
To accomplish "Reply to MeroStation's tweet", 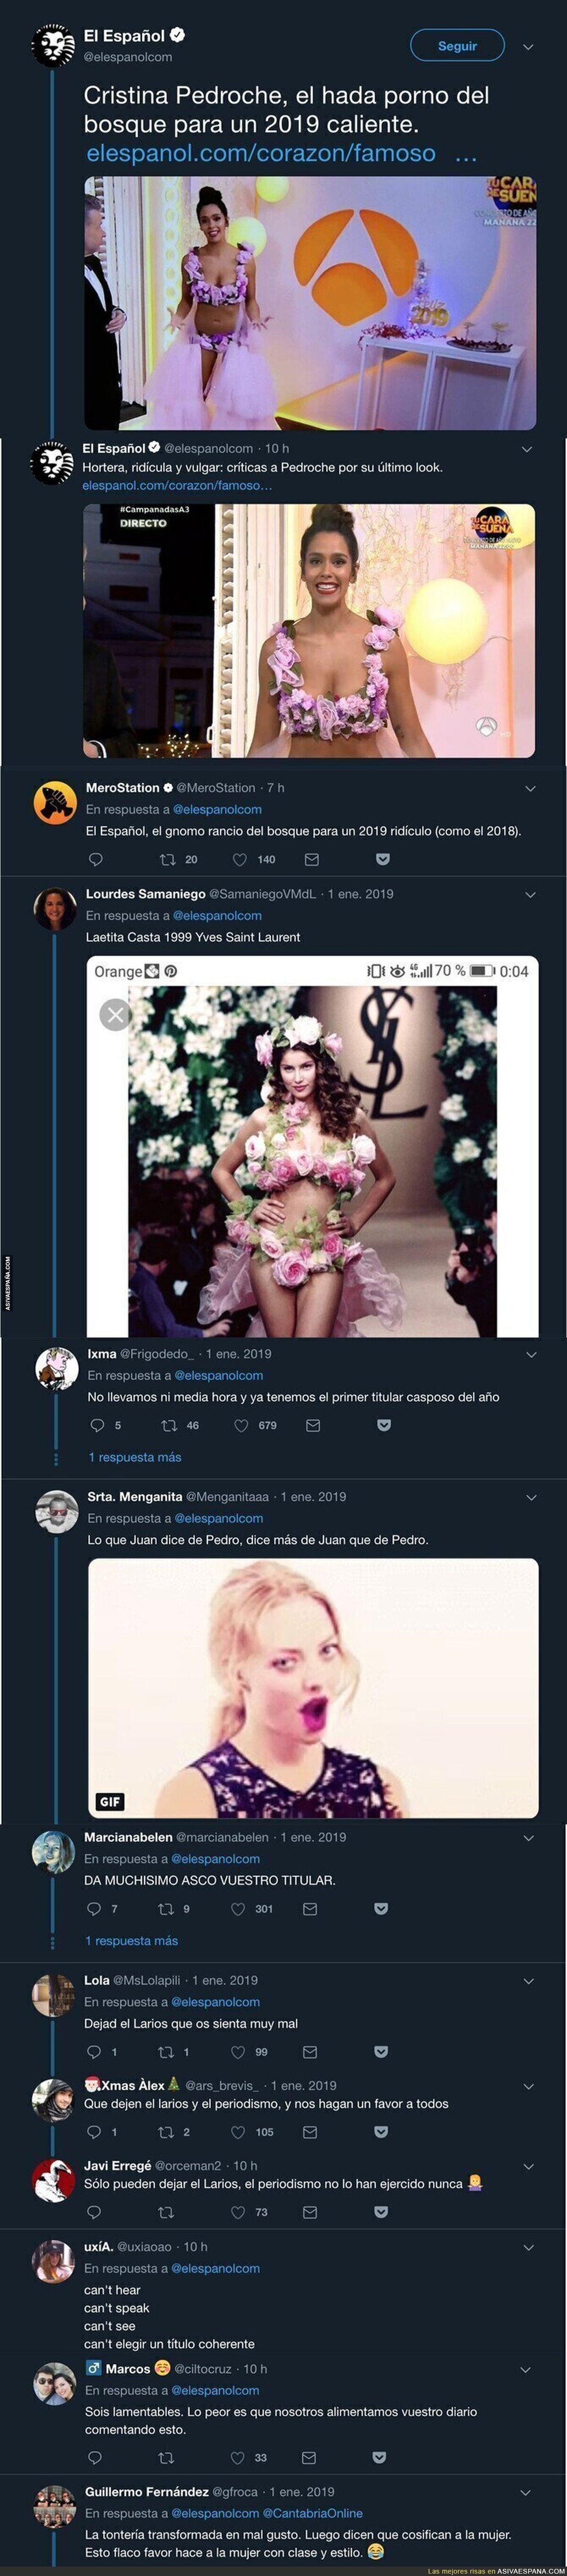I will click(x=96, y=859).
